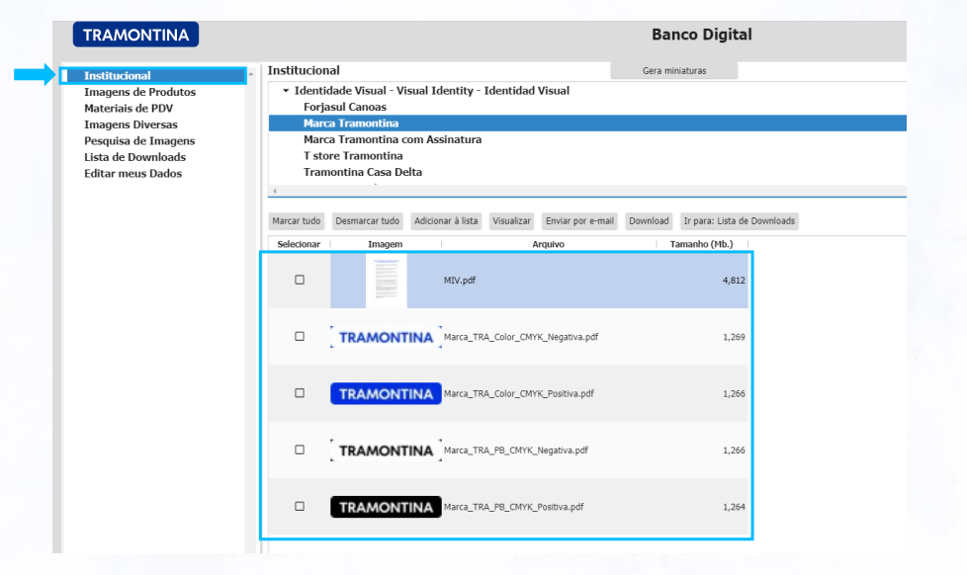967x575 pixels.
Task: Click file name Marca_TRA_Color_CMYK_Positiva.pdf
Action: click(519, 394)
